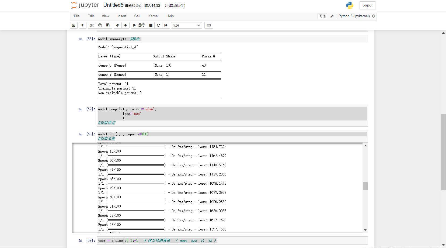Click the page scrollbar up arrow
Screen dimensions: 446x248
click(x=443, y=33)
